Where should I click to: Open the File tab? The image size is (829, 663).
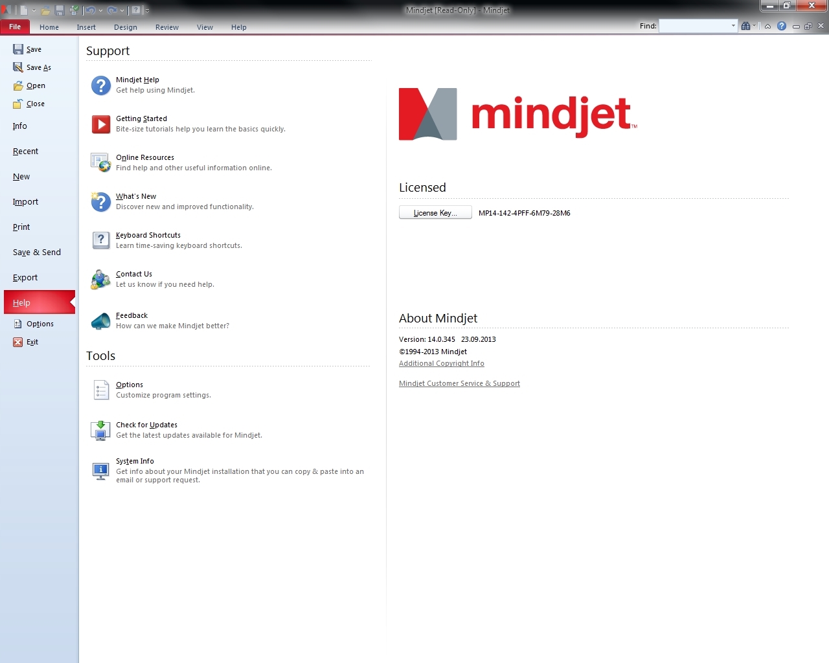point(15,27)
